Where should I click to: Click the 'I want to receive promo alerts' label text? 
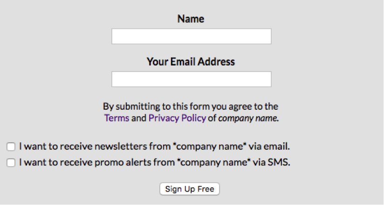[155, 162]
